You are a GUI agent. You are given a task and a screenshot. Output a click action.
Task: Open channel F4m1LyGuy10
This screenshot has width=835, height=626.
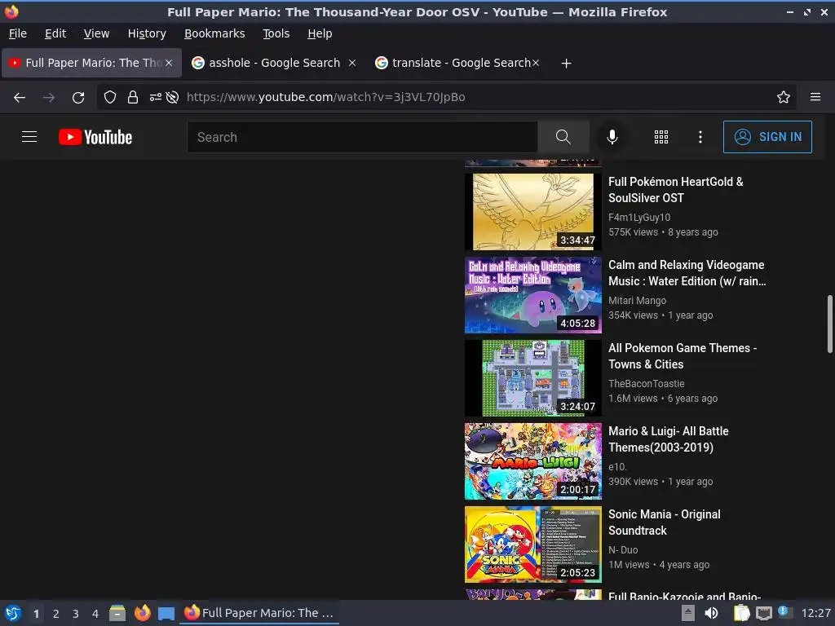coord(639,217)
